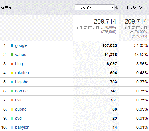This screenshot has width=149, height=131.
Task: Click the pale yellow swatch beside auone
Action: pos(12,109)
